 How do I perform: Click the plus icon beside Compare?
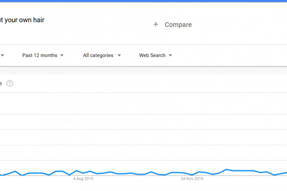pyautogui.click(x=156, y=24)
